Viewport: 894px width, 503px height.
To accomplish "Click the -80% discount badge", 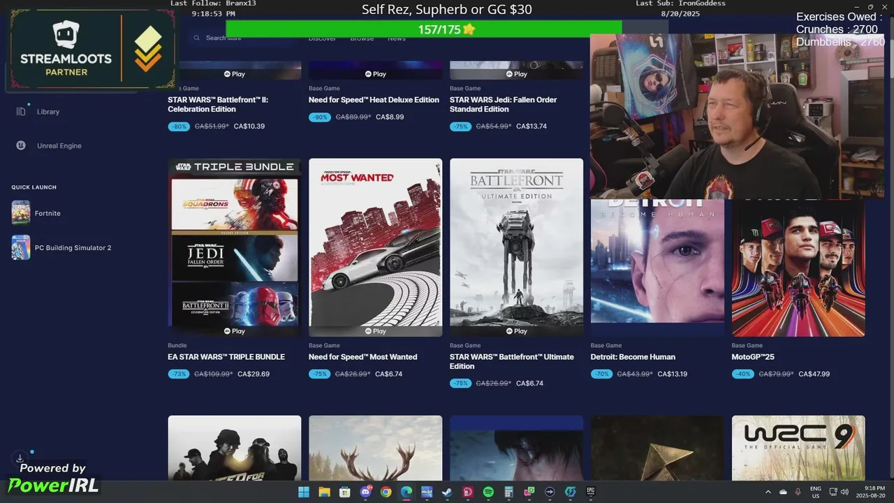I will click(178, 126).
